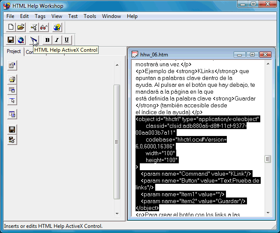Click Add/Modify window definitions icon
The height and width of the screenshot is (233, 280).
[x=12, y=90]
